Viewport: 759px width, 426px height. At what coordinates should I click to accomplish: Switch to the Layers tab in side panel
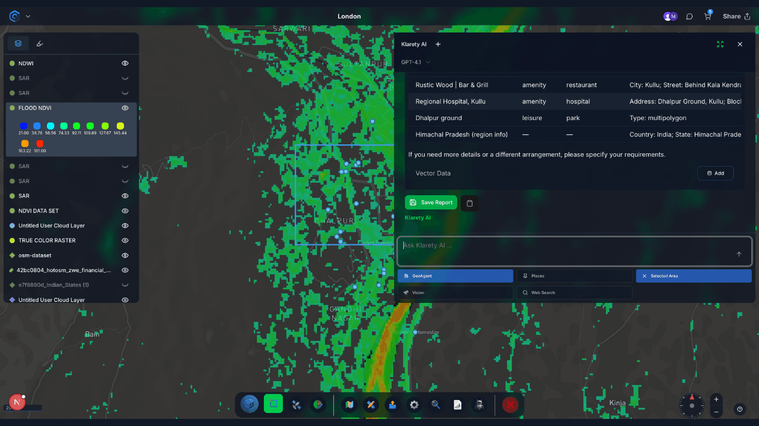click(x=18, y=43)
